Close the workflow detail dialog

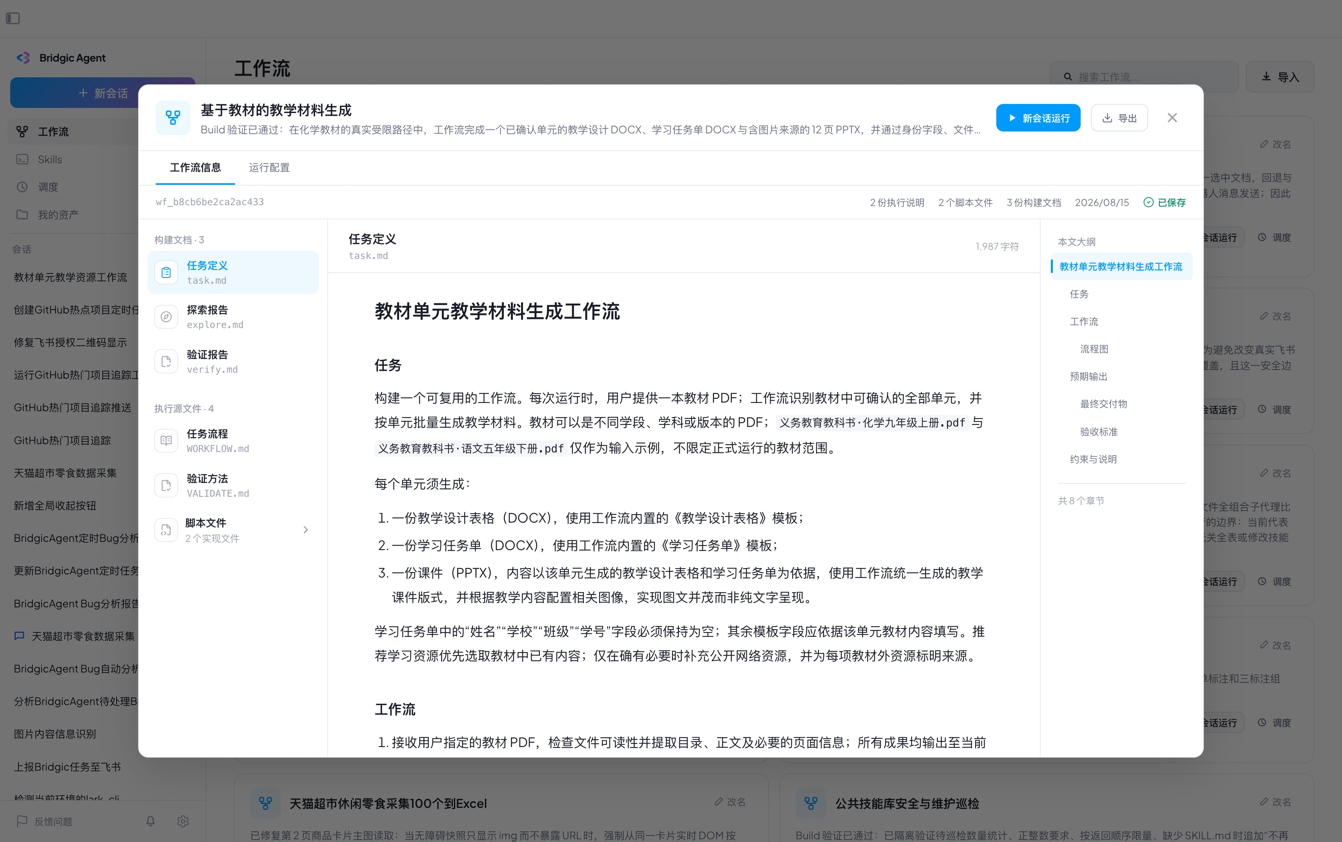pos(1172,117)
